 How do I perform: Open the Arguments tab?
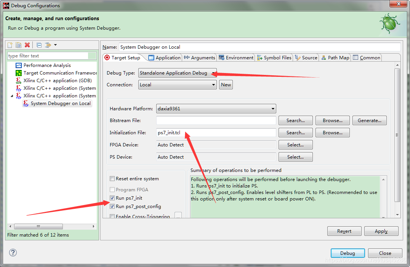[x=200, y=58]
